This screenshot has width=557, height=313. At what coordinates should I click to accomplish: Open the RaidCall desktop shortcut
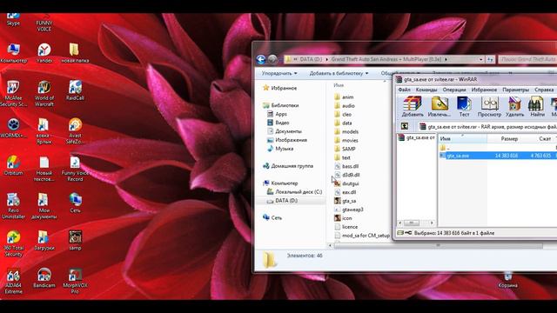pos(75,90)
